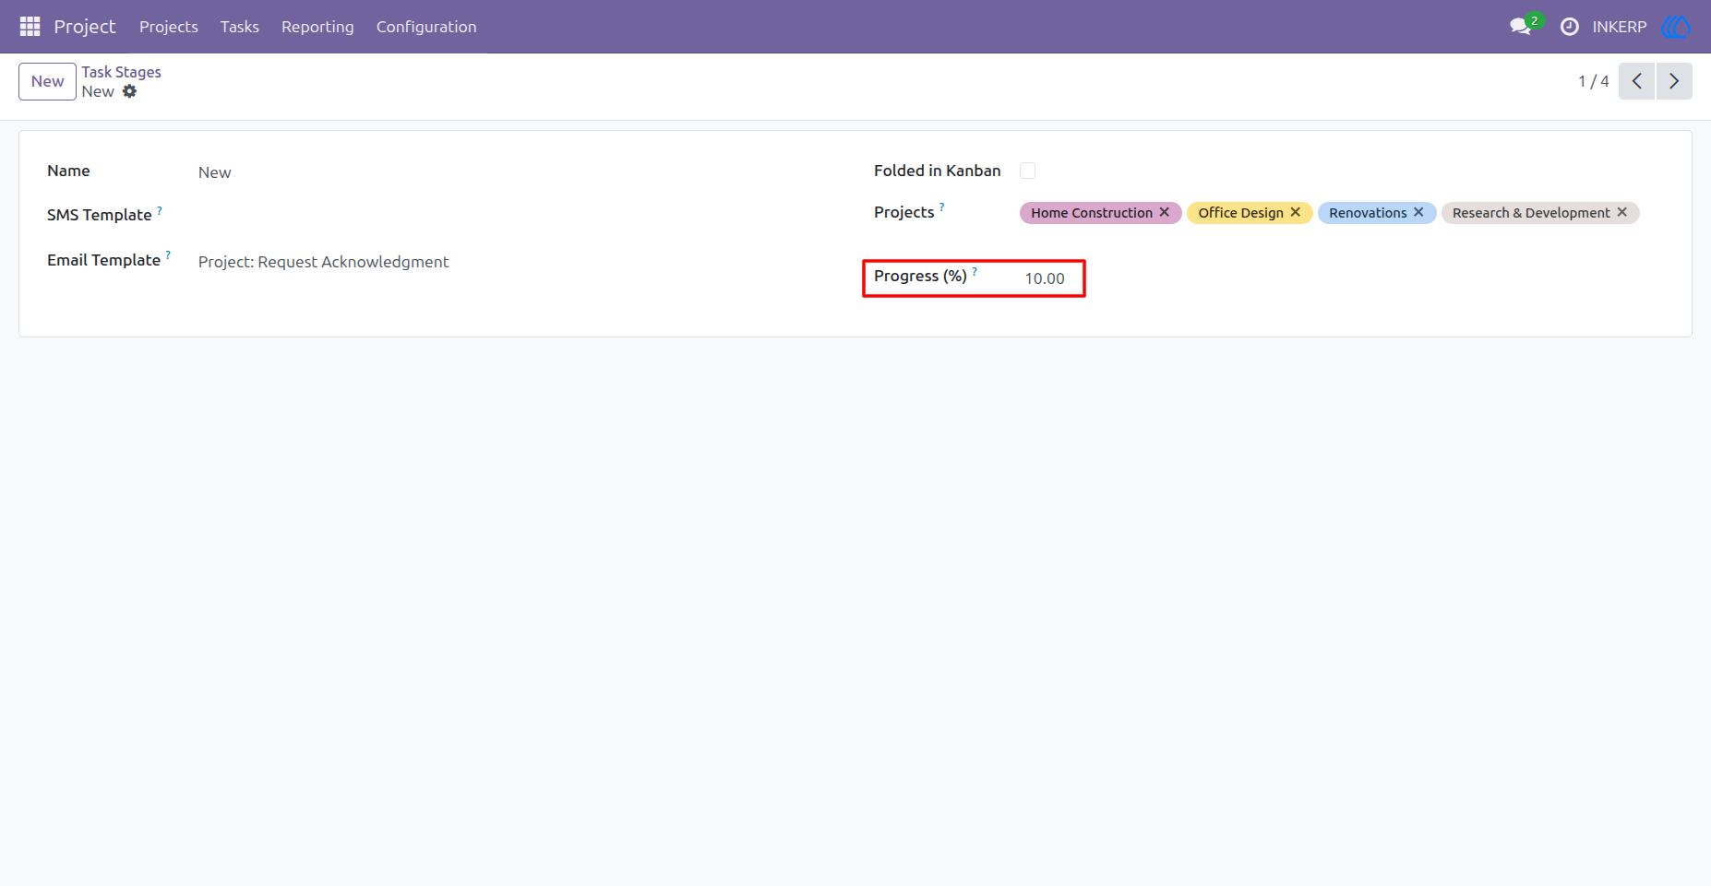Show Projects field help tooltip
The height and width of the screenshot is (886, 1711).
tap(942, 207)
